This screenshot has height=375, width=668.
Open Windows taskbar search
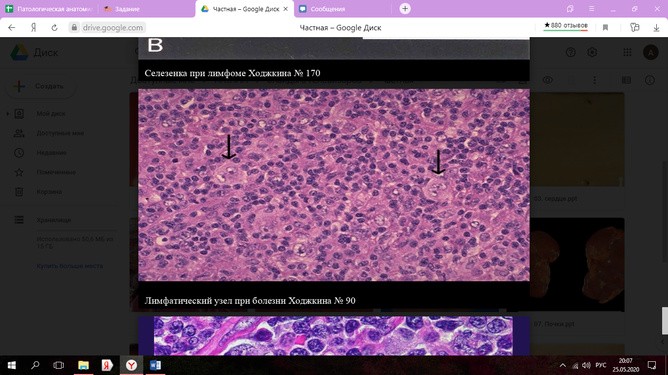(x=35, y=365)
